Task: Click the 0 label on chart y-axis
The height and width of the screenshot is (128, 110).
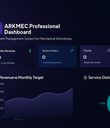Action: point(3,117)
